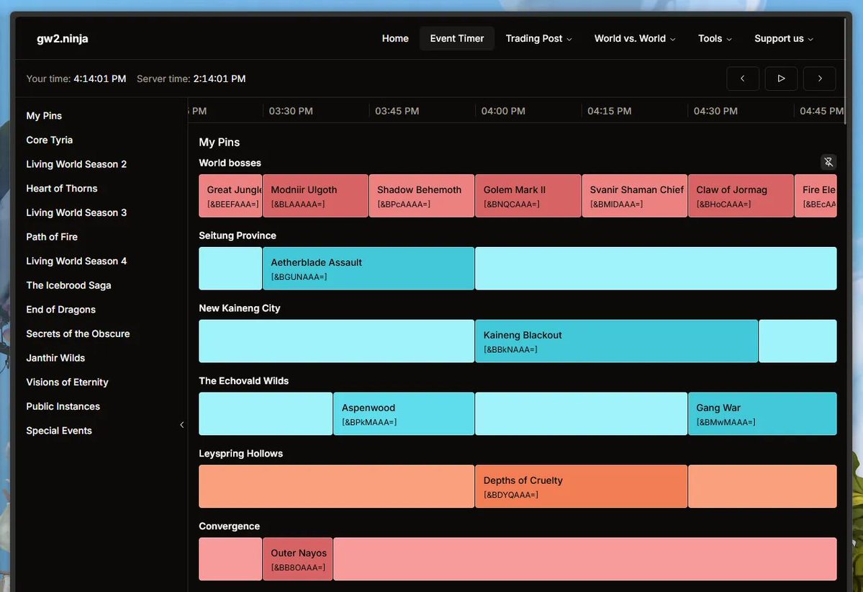The image size is (863, 592).
Task: Open the Tools dropdown menu
Action: pyautogui.click(x=715, y=39)
